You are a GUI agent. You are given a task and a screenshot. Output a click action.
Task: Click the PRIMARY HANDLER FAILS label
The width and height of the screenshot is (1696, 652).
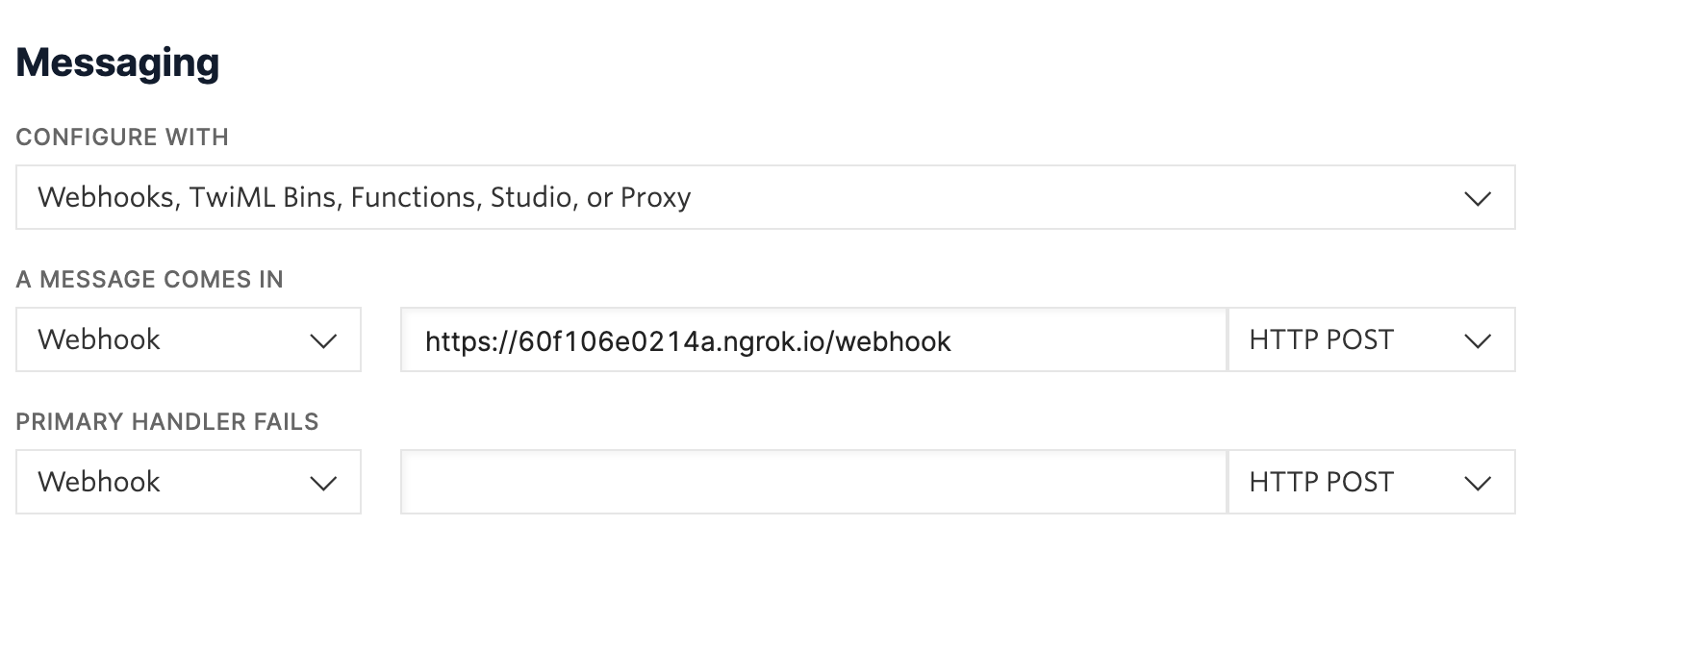pyautogui.click(x=166, y=421)
